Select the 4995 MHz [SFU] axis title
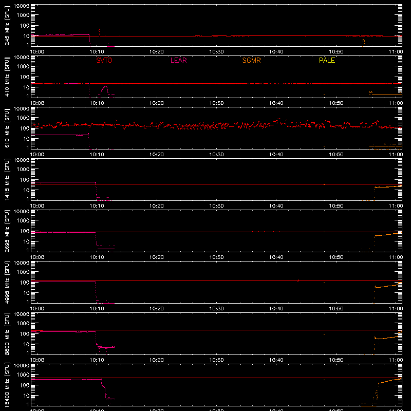Viewport: 411px width, 411px height. (7, 282)
